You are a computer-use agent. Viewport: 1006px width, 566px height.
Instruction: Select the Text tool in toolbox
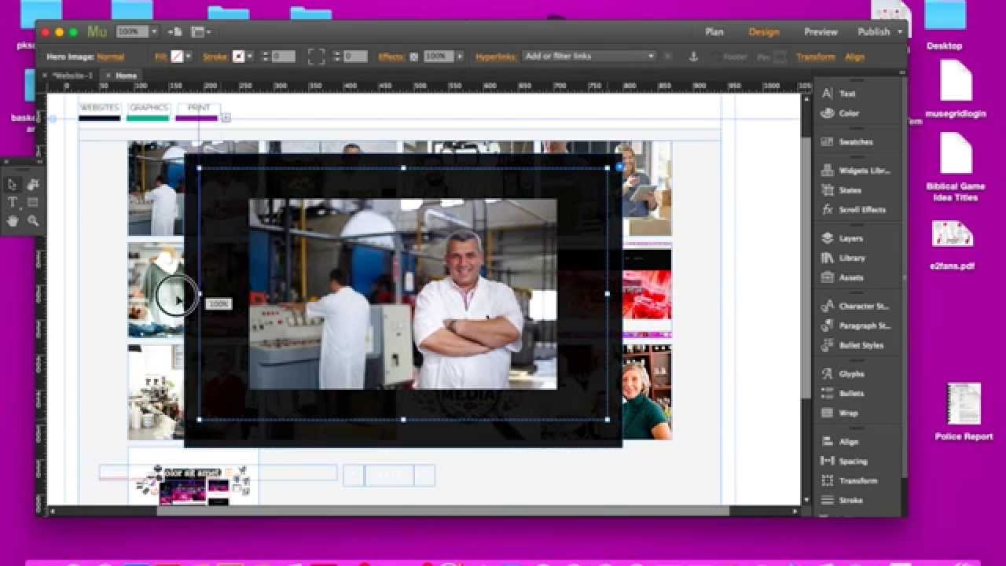click(x=13, y=203)
